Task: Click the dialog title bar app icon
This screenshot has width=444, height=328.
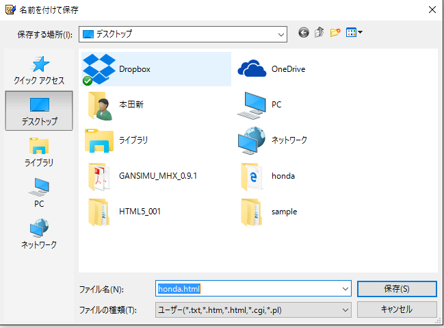Action: point(10,10)
